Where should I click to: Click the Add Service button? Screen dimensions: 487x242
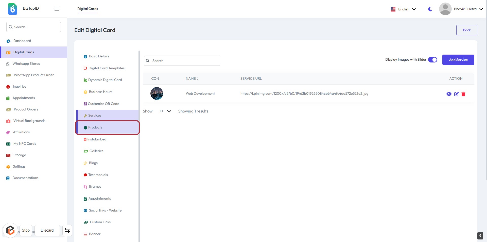tap(458, 60)
